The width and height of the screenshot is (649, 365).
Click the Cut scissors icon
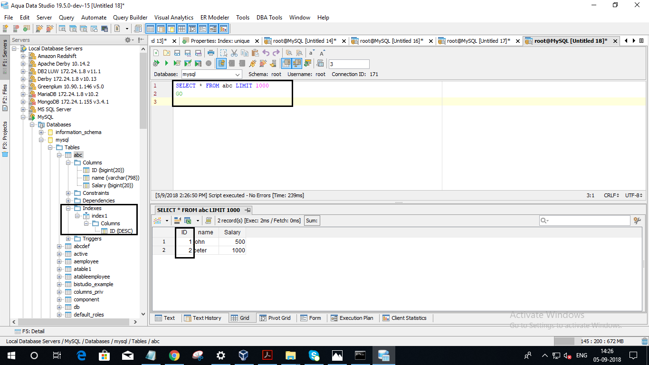[234, 53]
